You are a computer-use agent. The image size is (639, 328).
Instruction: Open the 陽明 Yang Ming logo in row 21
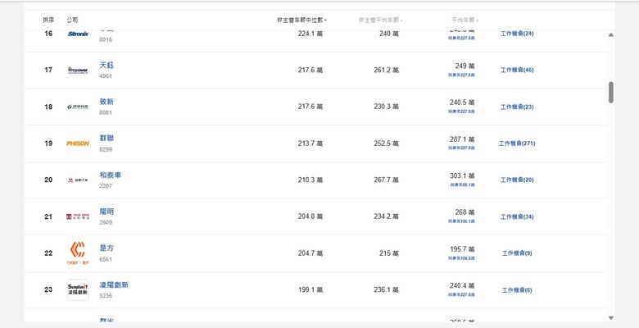[x=78, y=216]
